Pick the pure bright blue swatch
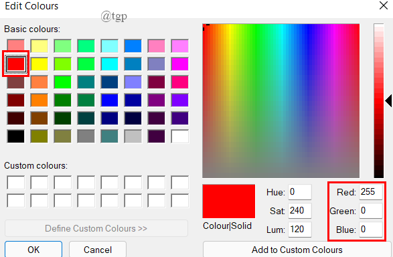The height and width of the screenshot is (257, 393). pyautogui.click(x=110, y=100)
